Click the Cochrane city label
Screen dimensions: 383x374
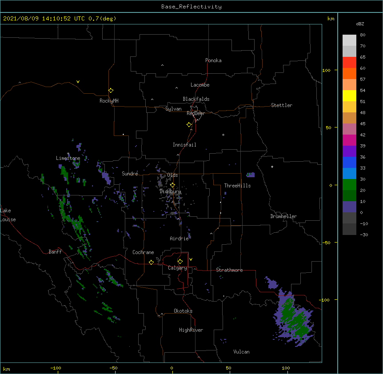[143, 252]
